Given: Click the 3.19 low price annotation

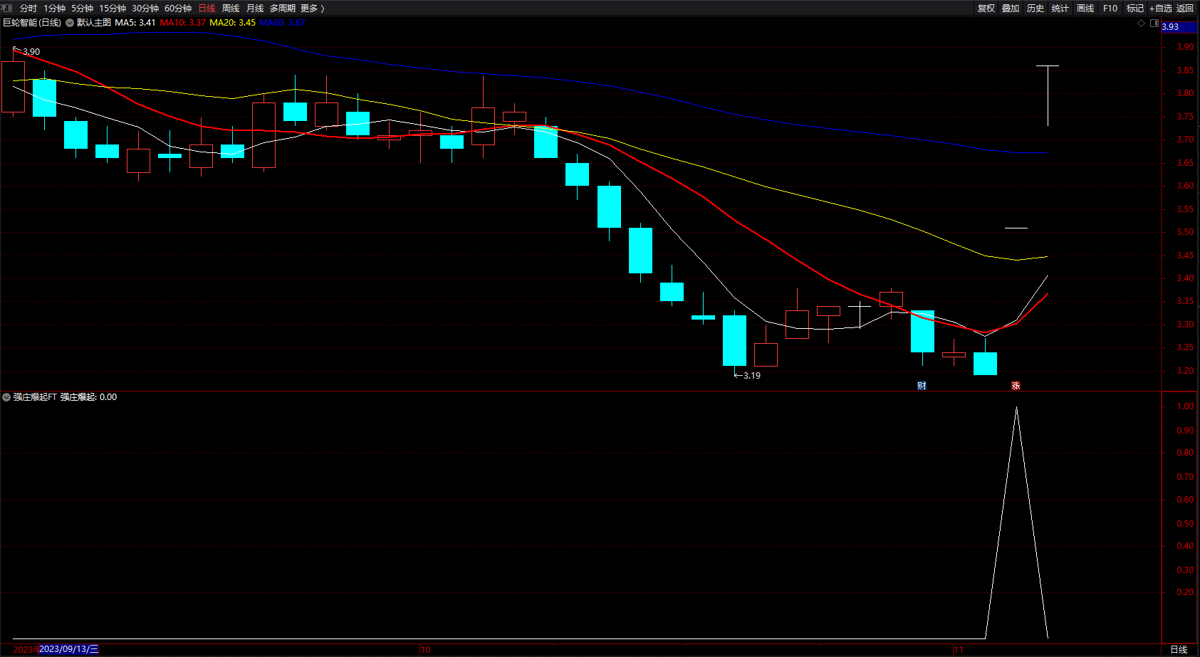Looking at the screenshot, I should (x=752, y=376).
